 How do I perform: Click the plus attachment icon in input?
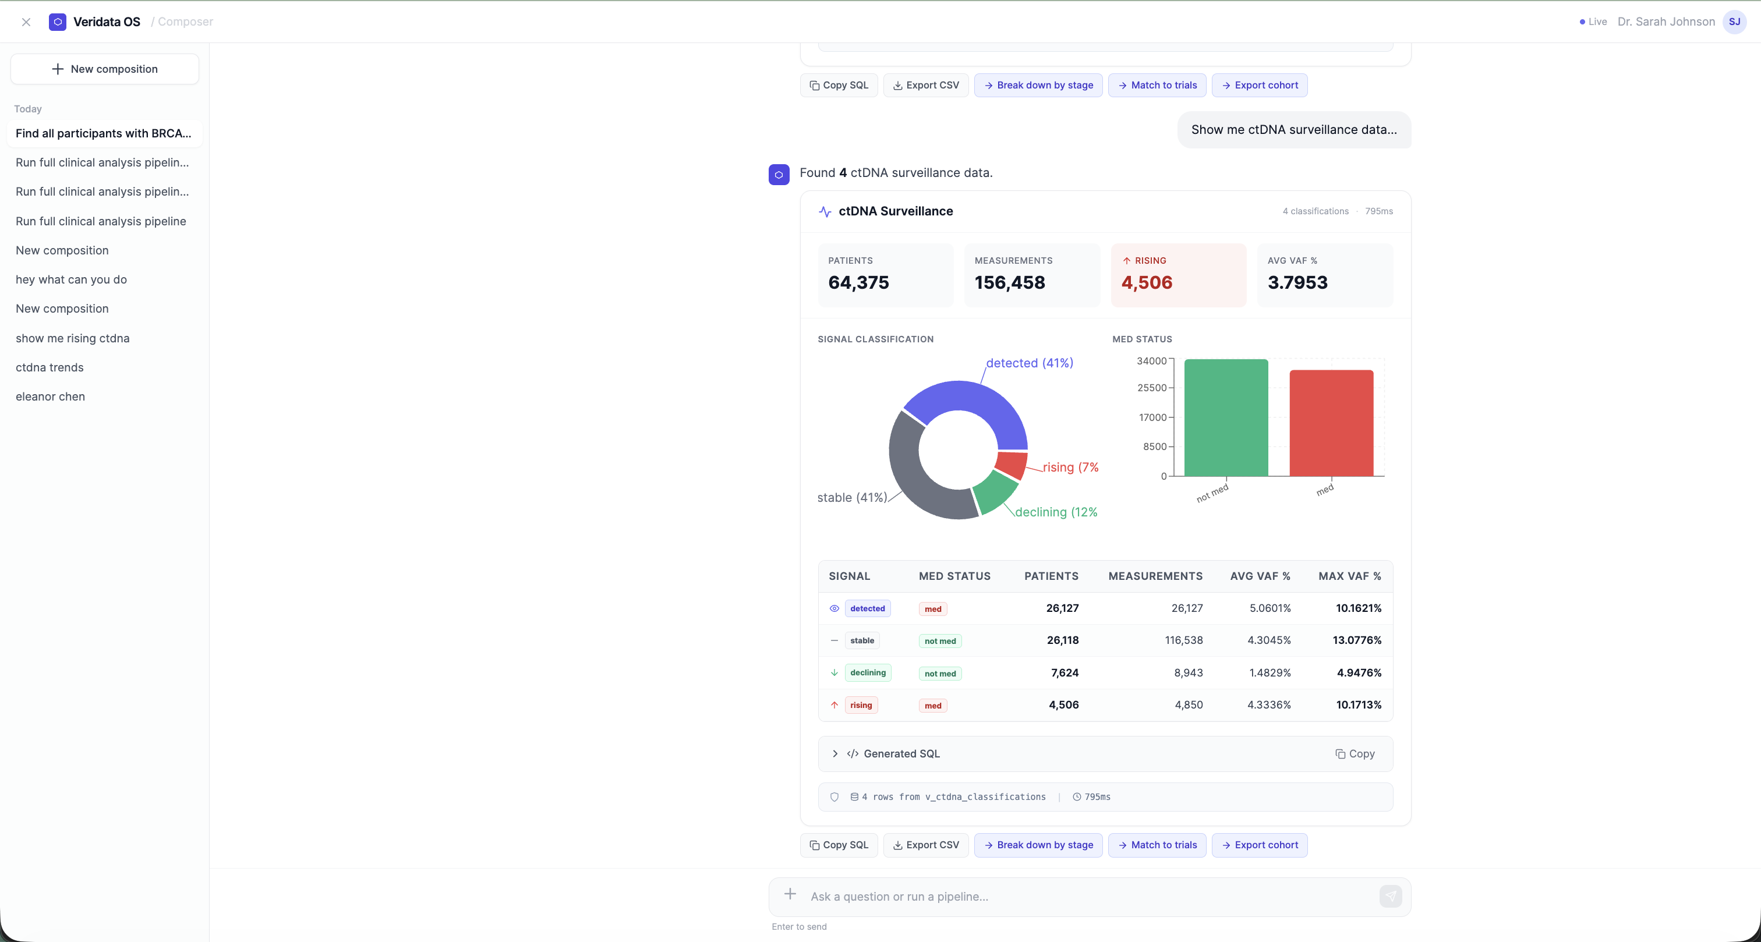click(790, 894)
